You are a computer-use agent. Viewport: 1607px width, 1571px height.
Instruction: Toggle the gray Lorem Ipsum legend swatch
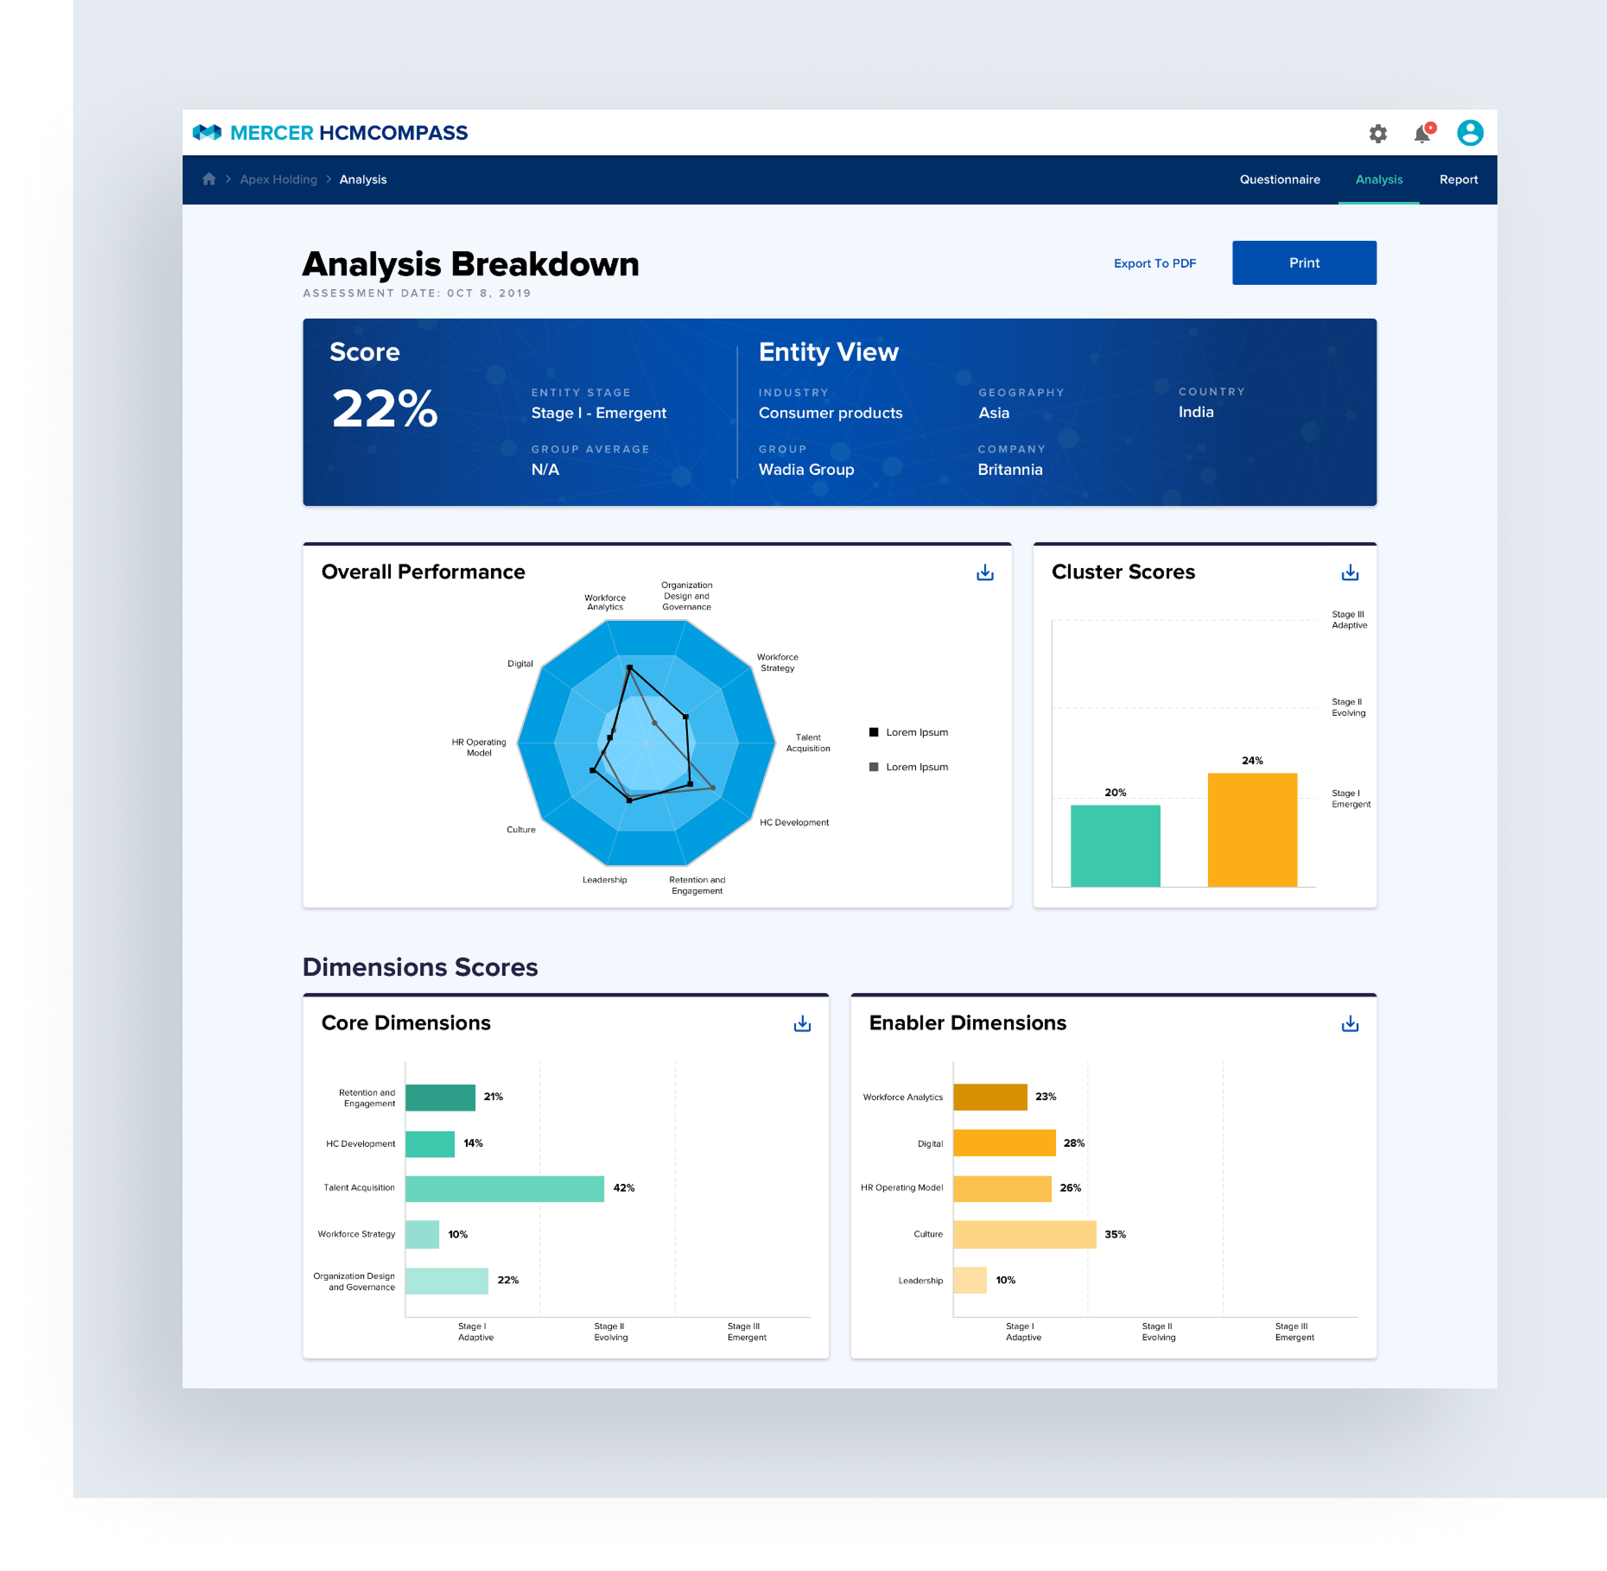click(x=873, y=766)
